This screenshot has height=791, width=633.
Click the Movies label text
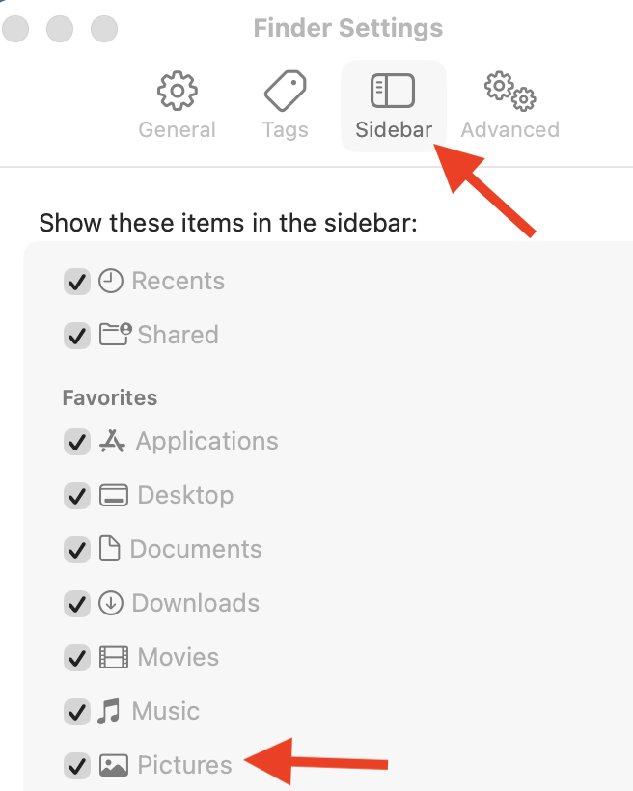[179, 657]
